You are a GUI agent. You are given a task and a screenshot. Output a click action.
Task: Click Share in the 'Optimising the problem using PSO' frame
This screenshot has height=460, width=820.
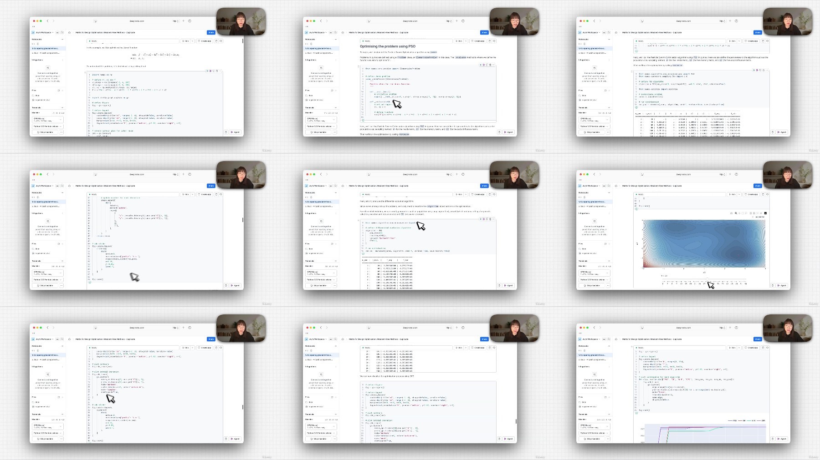point(484,32)
